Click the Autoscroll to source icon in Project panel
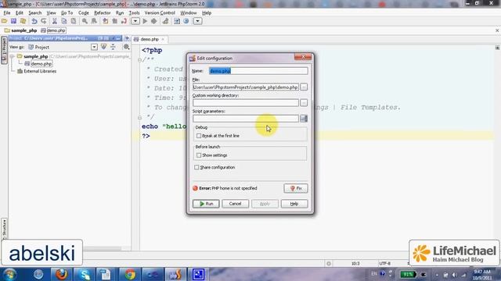 point(103,47)
